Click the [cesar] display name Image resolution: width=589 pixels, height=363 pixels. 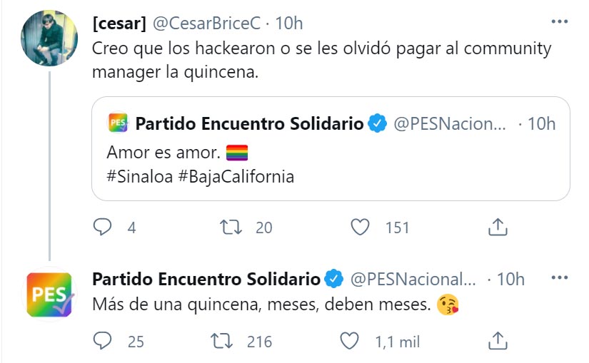119,24
